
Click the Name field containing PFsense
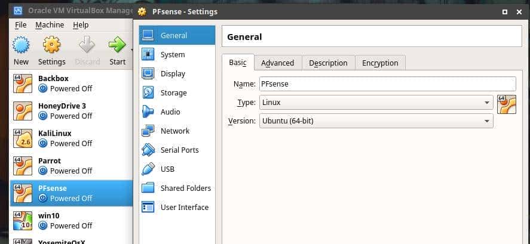387,84
